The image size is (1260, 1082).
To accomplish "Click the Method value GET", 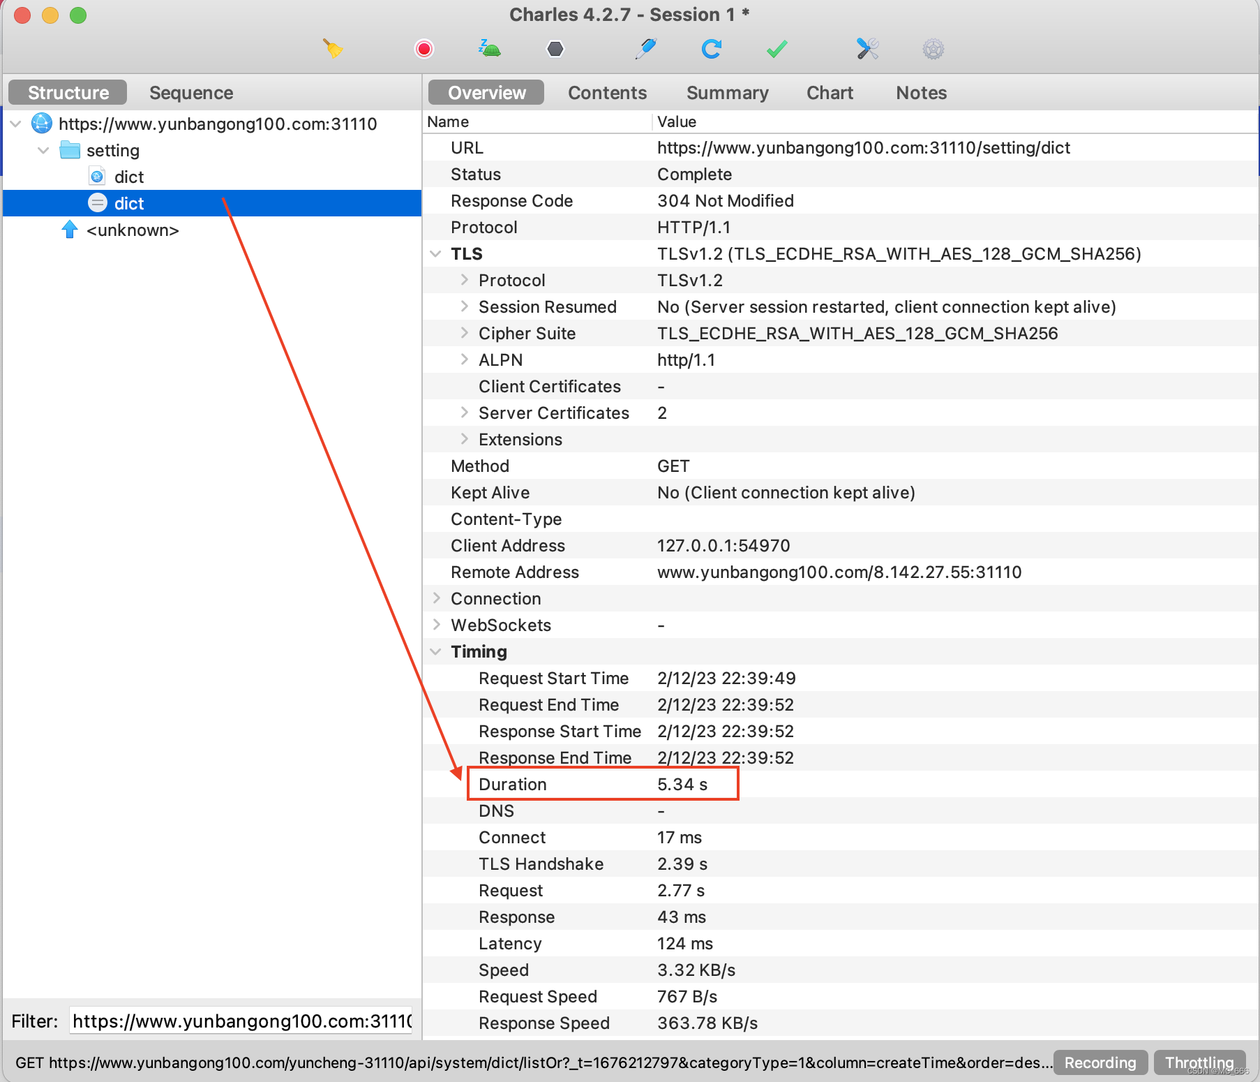I will tap(673, 466).
